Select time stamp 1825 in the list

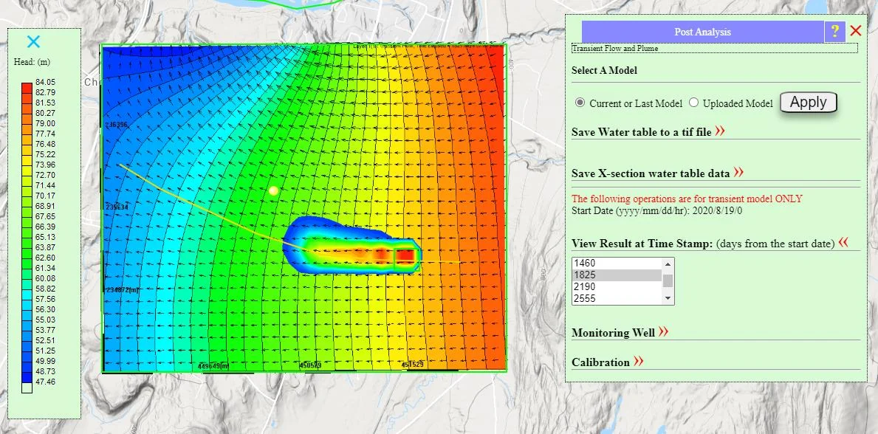(x=617, y=275)
